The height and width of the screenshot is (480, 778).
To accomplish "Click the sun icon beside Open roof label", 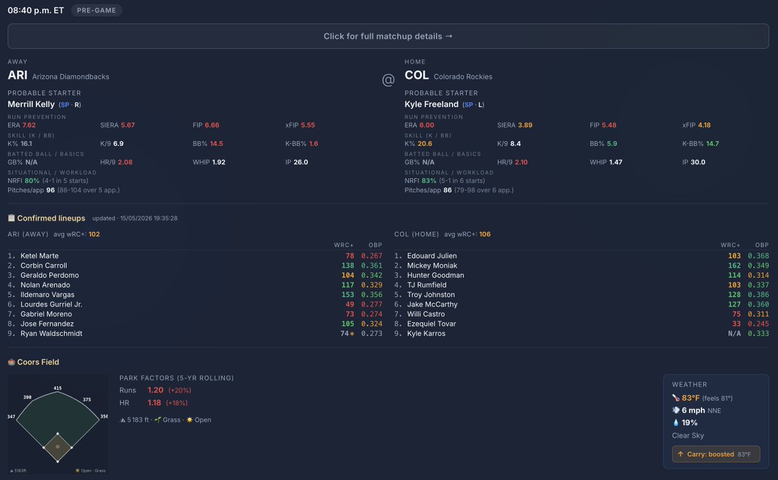I will pyautogui.click(x=189, y=420).
